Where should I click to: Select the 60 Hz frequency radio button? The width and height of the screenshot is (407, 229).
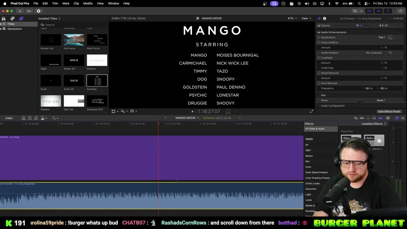pyautogui.click(x=378, y=88)
